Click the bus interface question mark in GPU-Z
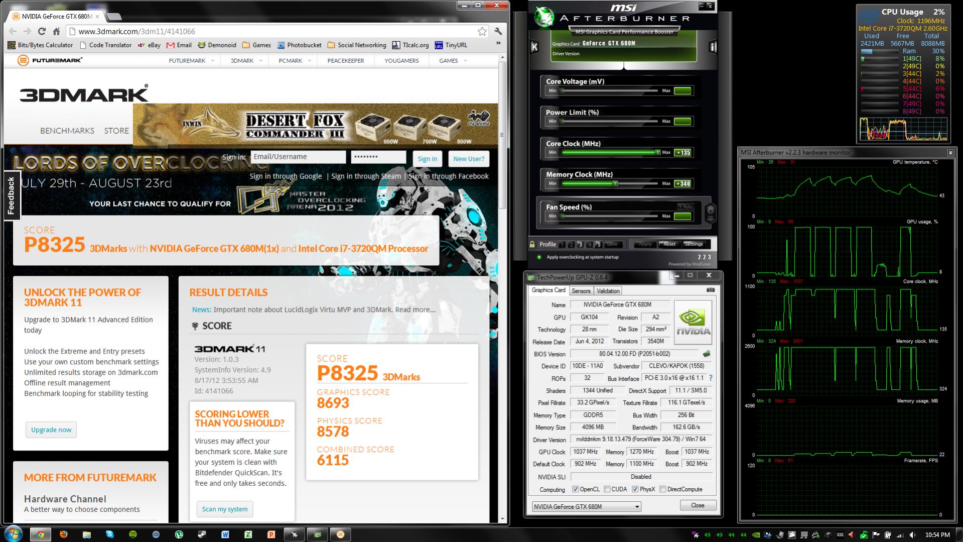 (710, 378)
